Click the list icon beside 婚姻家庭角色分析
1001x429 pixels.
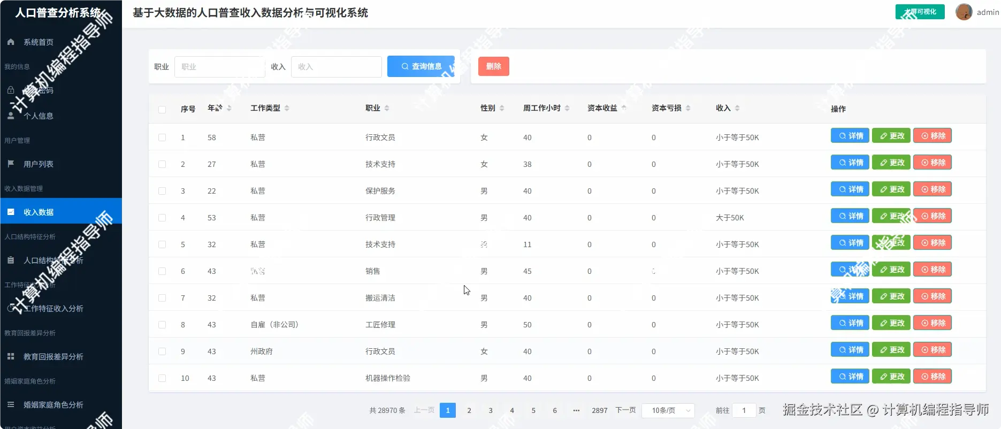coord(11,404)
